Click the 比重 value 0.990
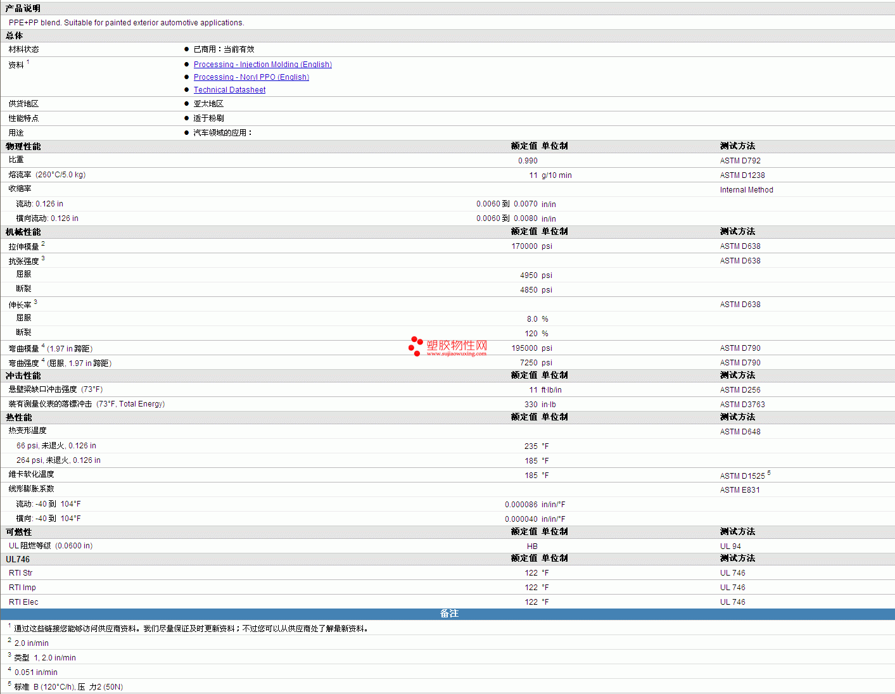Viewport: 895px width, 694px height. tap(528, 161)
